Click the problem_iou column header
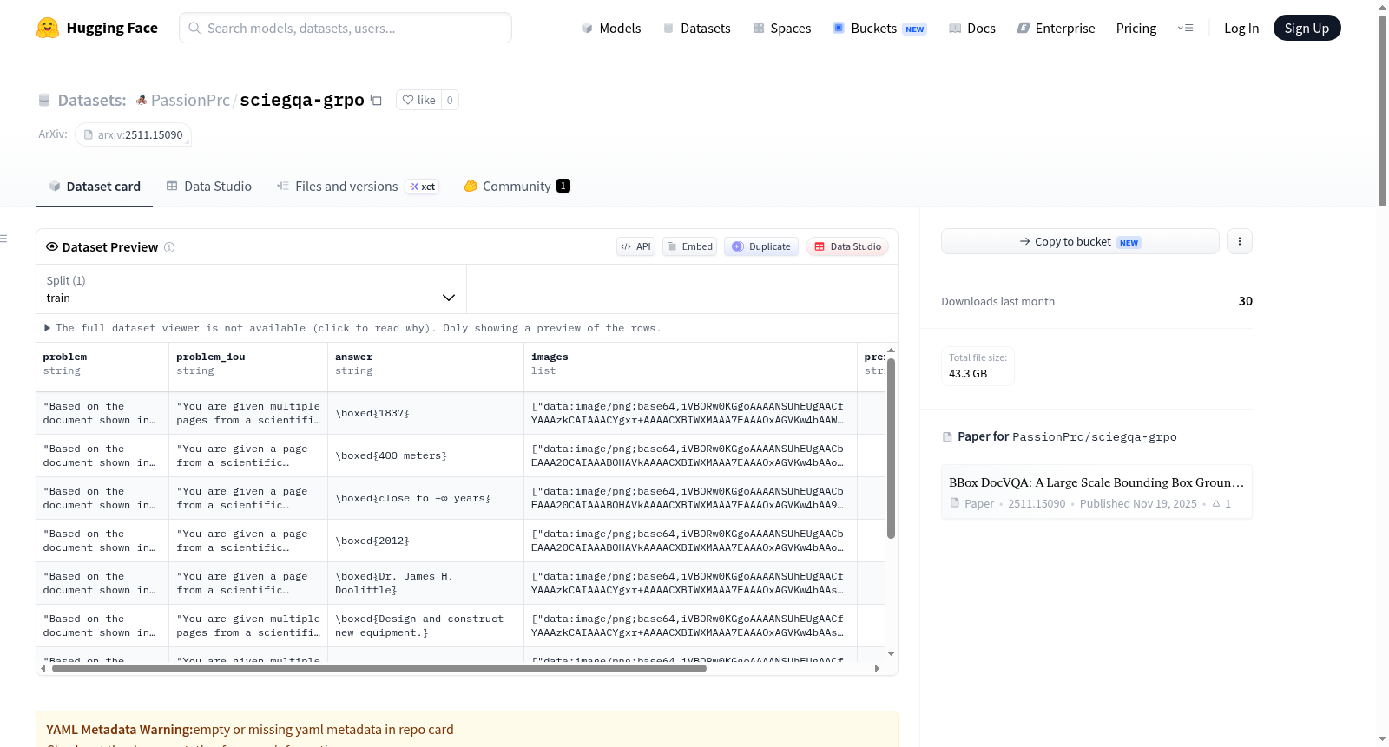1389x747 pixels. click(x=248, y=367)
